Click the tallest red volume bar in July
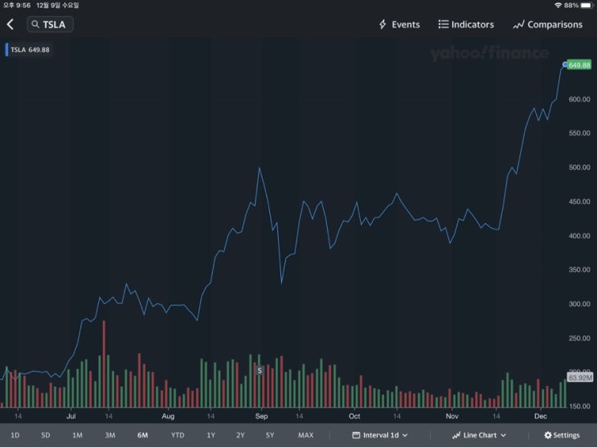The width and height of the screenshot is (597, 447). (104, 364)
